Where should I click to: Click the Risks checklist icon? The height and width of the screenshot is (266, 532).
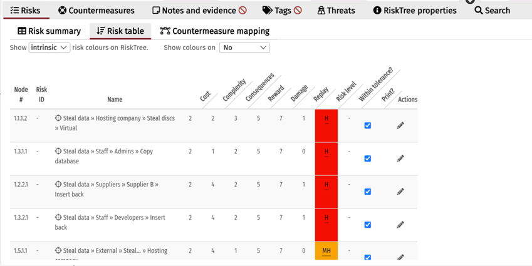14,11
